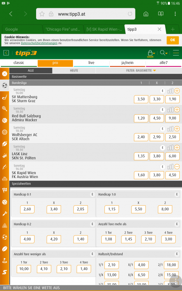The width and height of the screenshot is (182, 291).
Task: Collapse special bets for SK Rapid Wien match
Action: point(177,167)
